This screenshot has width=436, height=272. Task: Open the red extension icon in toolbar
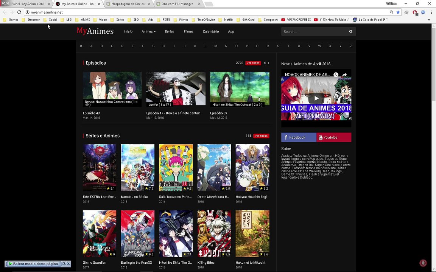[414, 12]
